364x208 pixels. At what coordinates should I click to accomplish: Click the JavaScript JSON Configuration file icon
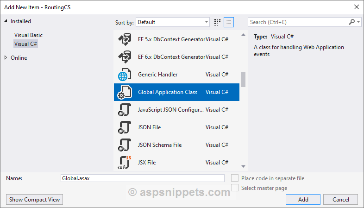click(125, 110)
